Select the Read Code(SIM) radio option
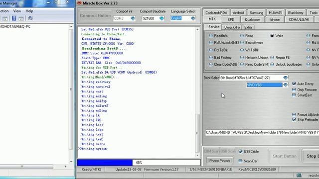This screenshot has height=179, width=319. point(242,64)
